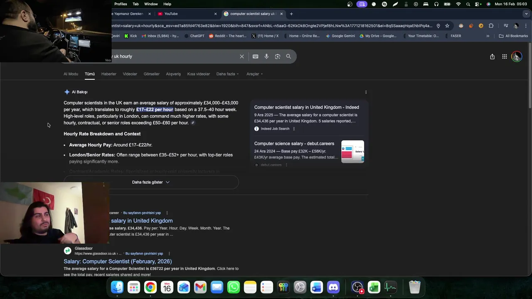Open System Settings from the Dock
Image resolution: width=532 pixels, height=299 pixels.
(300, 287)
